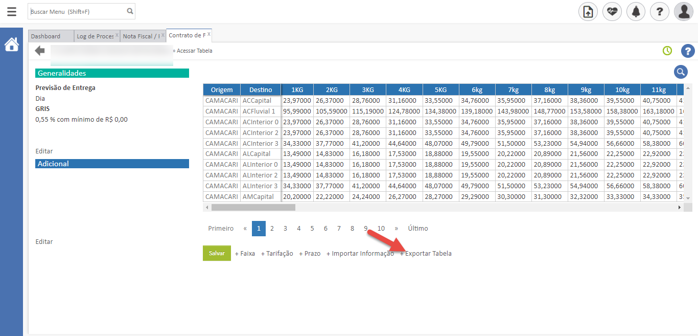Click the blue magnifier search icon above the table
The width and height of the screenshot is (698, 336).
click(681, 72)
